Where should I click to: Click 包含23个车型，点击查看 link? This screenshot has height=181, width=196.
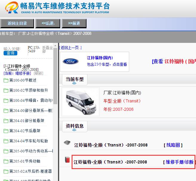coord(107,64)
